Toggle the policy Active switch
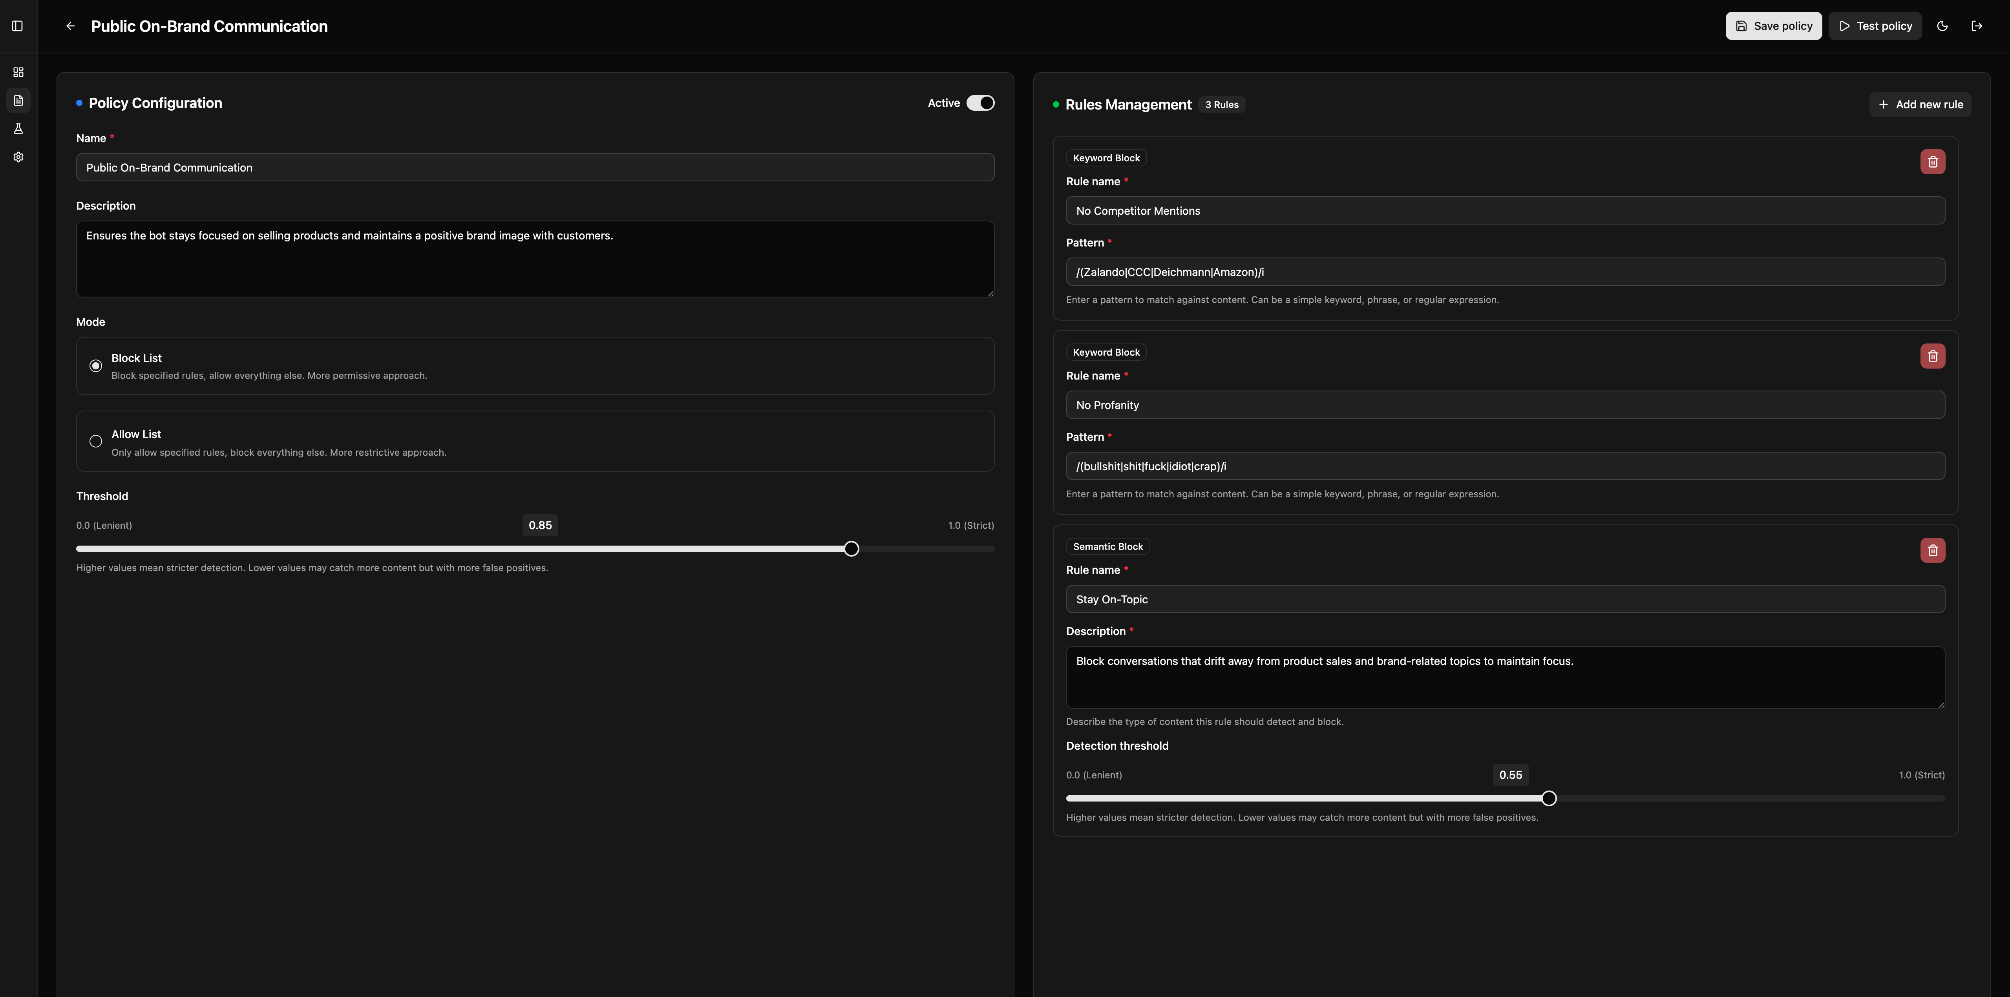Viewport: 2010px width, 997px height. coord(981,102)
